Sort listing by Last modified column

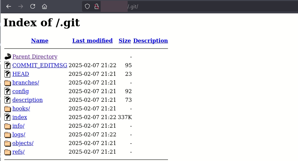point(92,41)
